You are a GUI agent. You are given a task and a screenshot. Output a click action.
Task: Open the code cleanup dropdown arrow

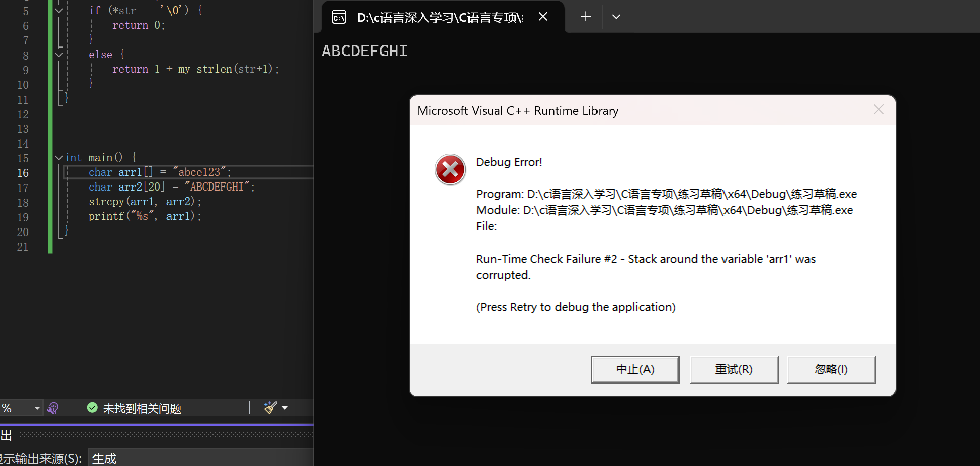[x=285, y=408]
